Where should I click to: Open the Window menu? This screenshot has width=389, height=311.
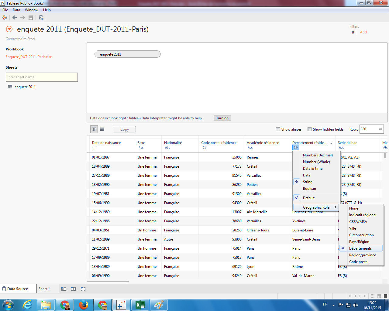point(32,10)
